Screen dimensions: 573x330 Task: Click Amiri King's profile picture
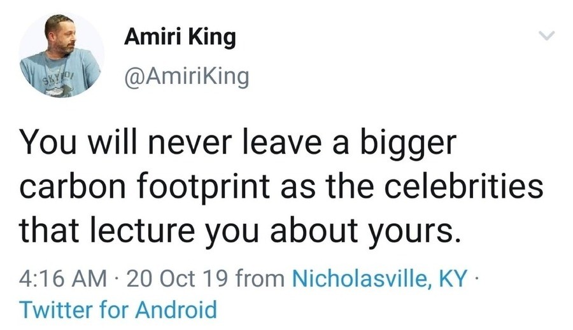(62, 55)
